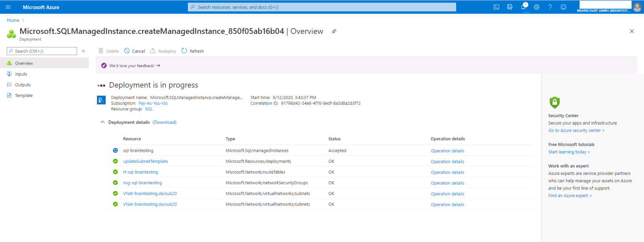
Task: Open the notifications bell
Action: (524, 7)
